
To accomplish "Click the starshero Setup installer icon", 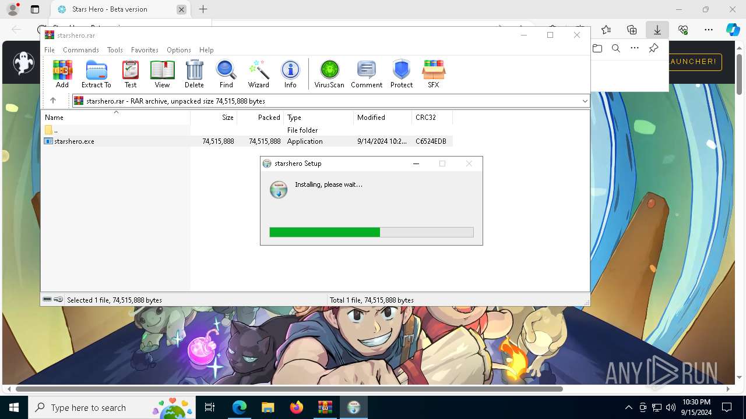I will coord(279,190).
